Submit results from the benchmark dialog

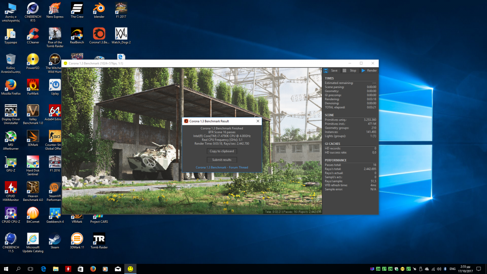pos(222,160)
